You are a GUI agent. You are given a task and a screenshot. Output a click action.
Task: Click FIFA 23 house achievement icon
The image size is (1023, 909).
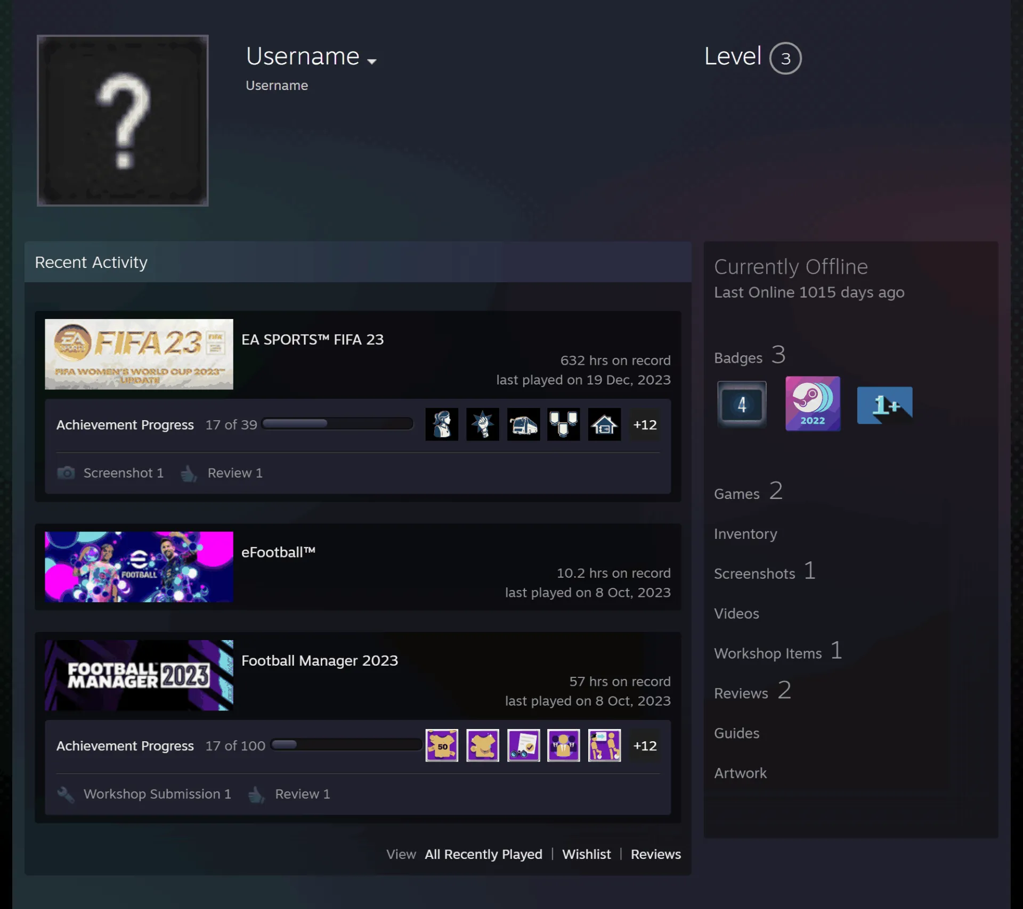click(604, 424)
